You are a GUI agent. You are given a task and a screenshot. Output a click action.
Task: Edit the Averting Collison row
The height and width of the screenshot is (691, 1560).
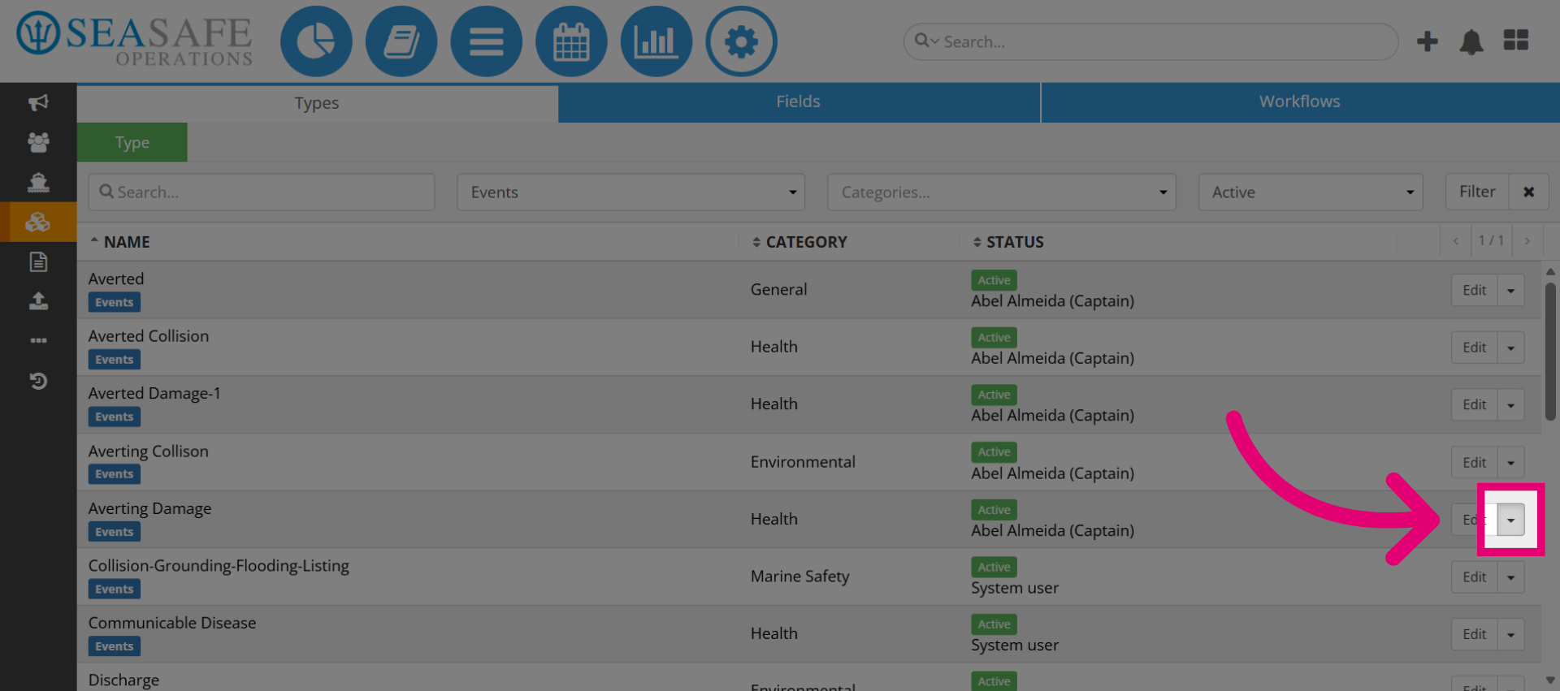[x=1474, y=462]
